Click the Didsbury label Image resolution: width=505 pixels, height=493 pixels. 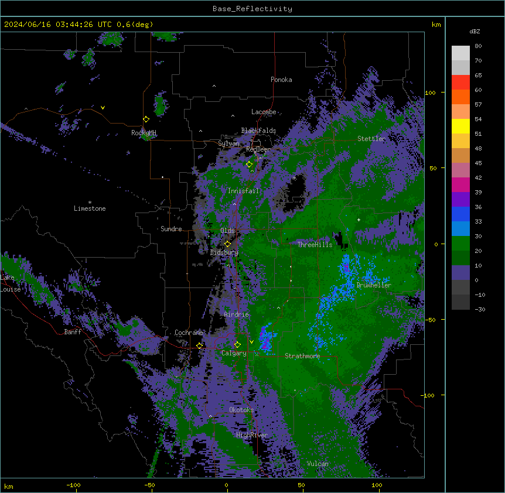click(224, 252)
